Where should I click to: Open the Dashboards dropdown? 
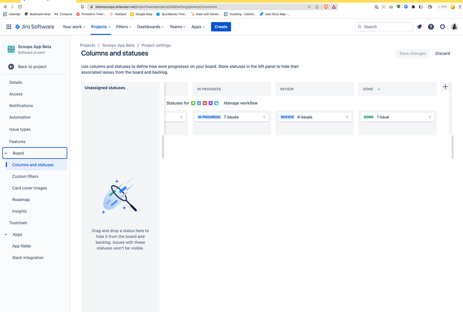tap(150, 27)
